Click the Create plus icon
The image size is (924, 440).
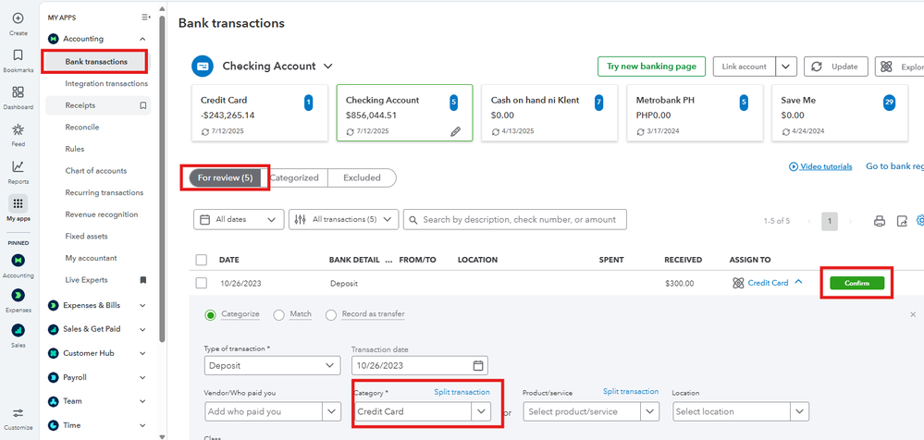pos(18,18)
